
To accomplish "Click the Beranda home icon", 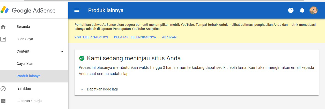I will click(x=3, y=27).
